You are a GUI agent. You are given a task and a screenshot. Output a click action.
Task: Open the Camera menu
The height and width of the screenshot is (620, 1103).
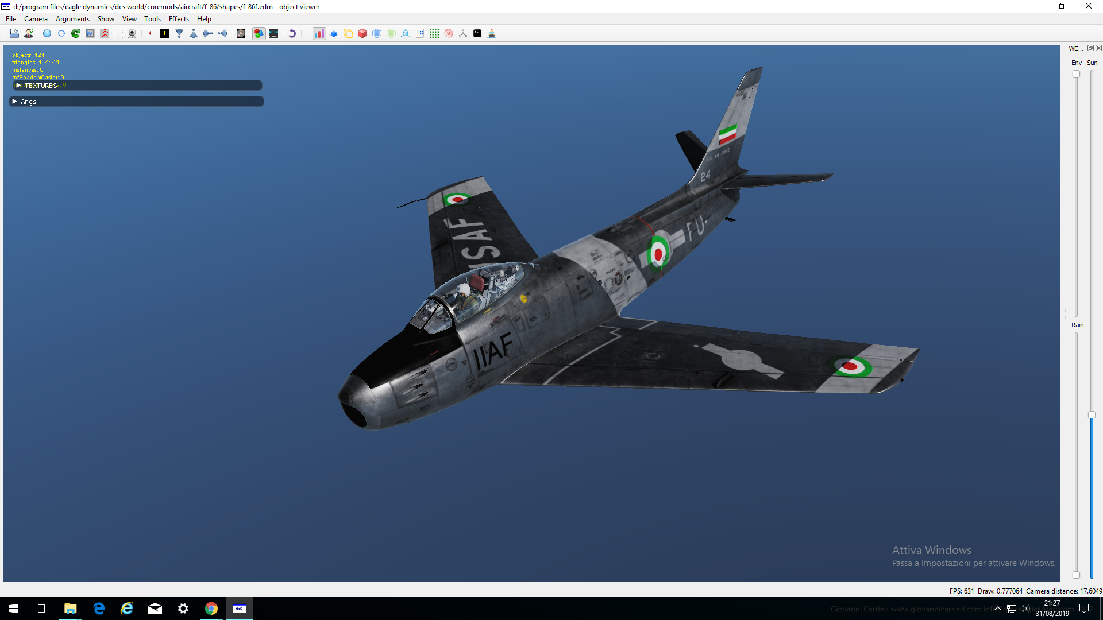[36, 19]
